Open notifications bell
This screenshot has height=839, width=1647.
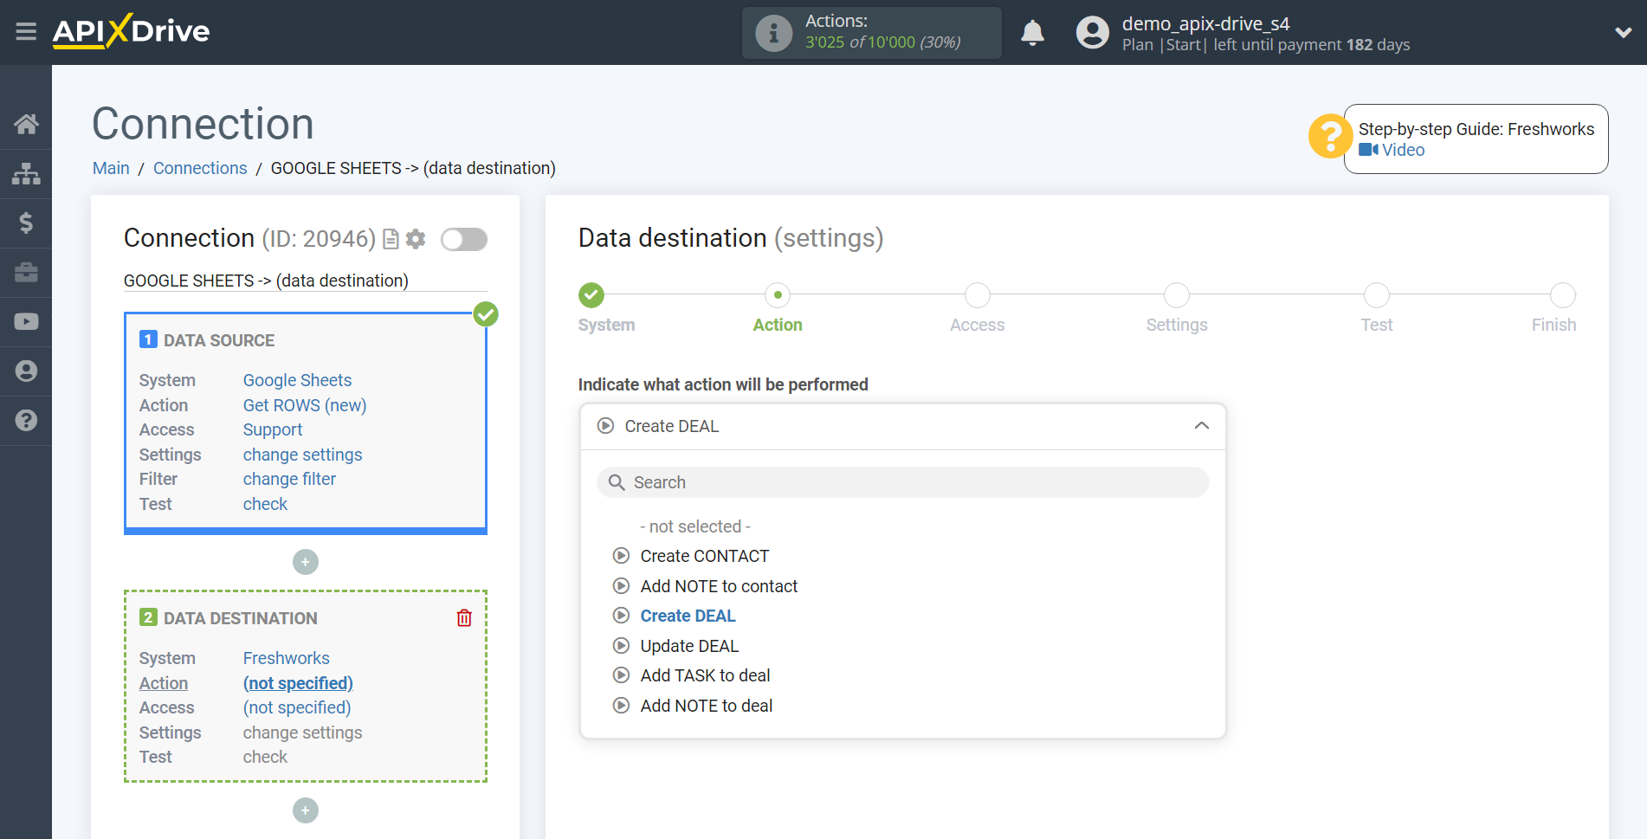pos(1032,33)
